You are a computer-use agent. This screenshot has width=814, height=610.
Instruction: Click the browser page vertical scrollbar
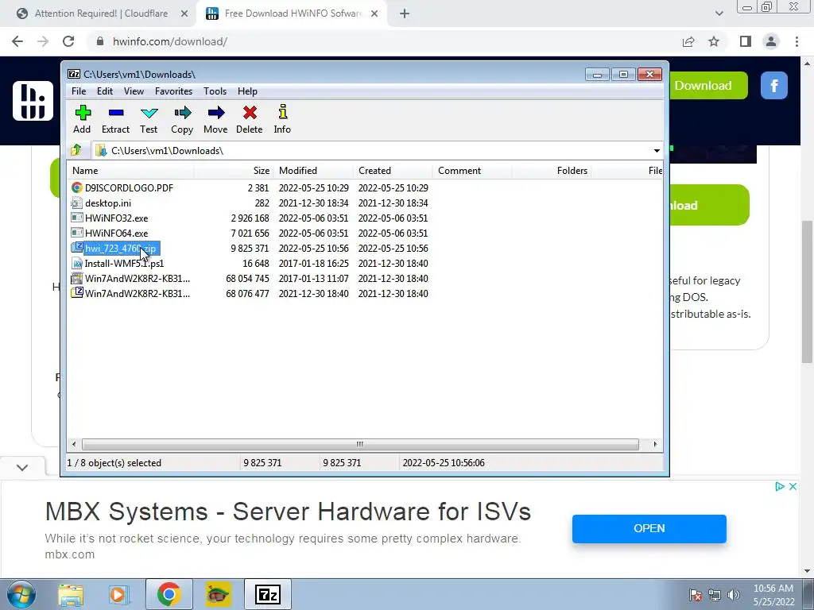point(807,291)
